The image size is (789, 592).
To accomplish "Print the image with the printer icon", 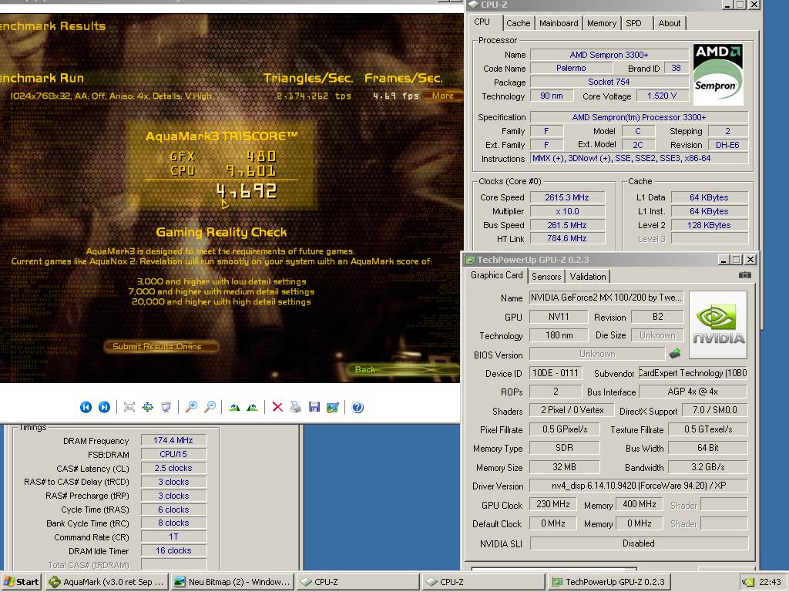I will pyautogui.click(x=296, y=407).
